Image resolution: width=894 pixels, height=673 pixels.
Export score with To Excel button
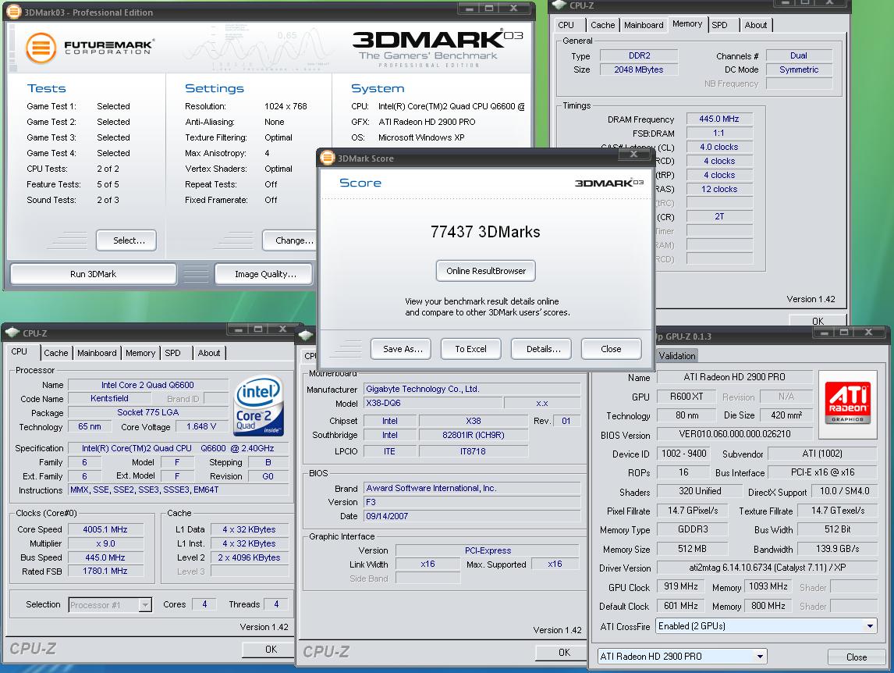coord(471,349)
